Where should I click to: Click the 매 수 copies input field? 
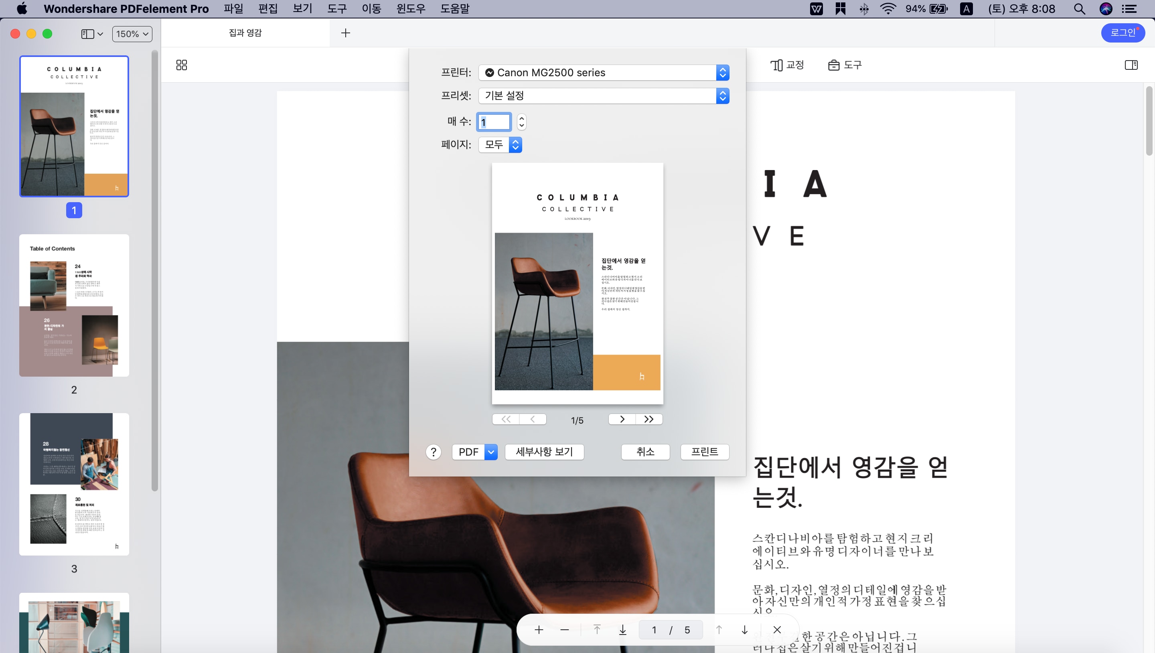point(494,122)
